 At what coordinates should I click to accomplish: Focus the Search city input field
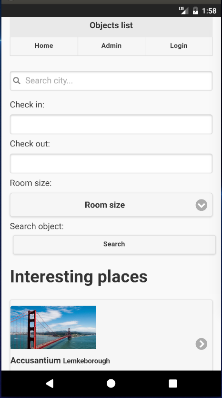[x=111, y=81]
